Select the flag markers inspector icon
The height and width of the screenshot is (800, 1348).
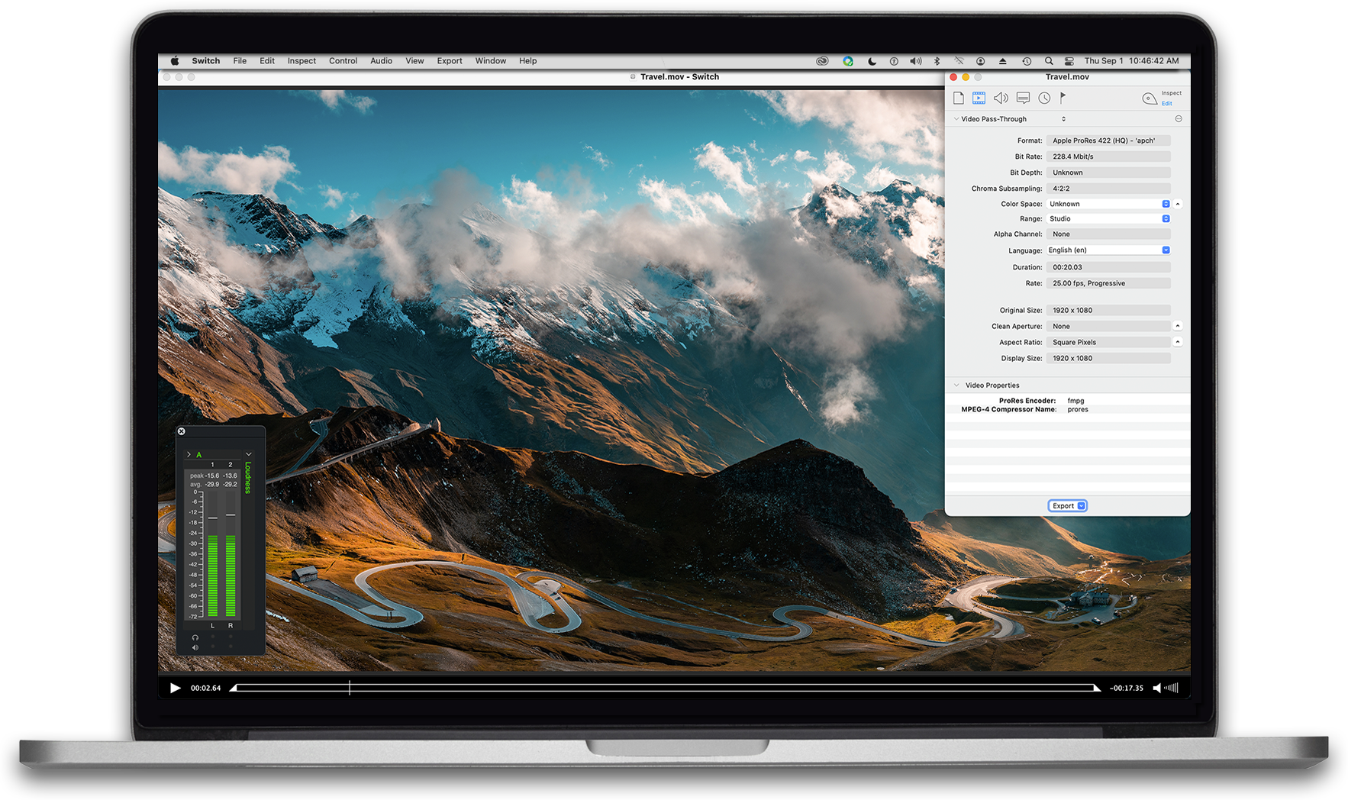(1063, 98)
